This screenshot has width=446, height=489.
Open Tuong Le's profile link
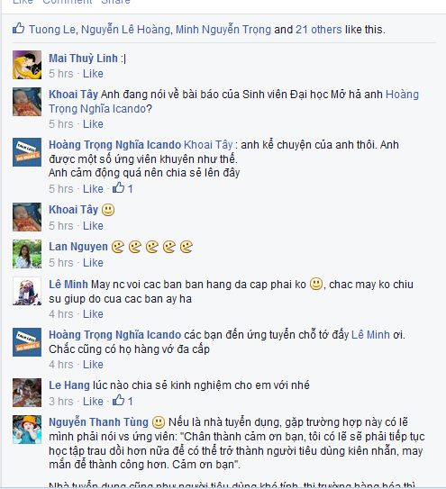(x=52, y=30)
